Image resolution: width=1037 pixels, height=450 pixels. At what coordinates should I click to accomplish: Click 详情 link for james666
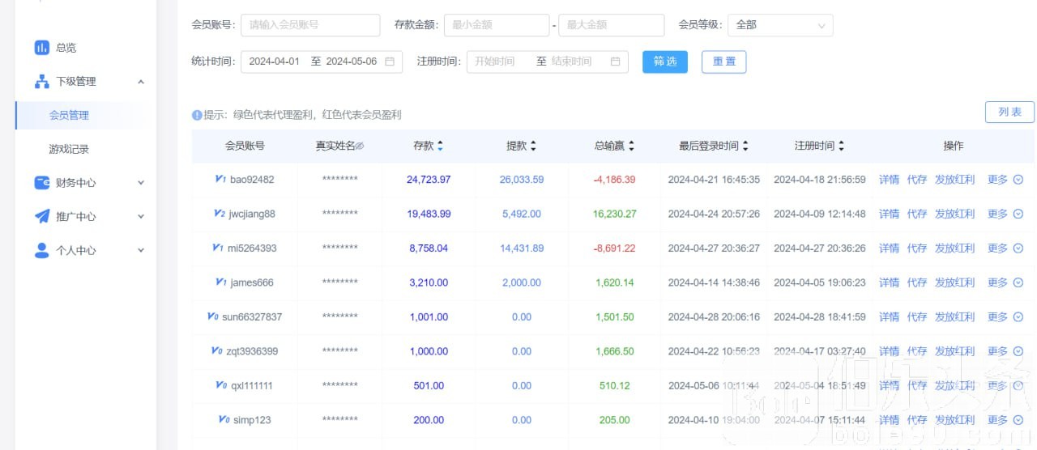click(x=889, y=282)
